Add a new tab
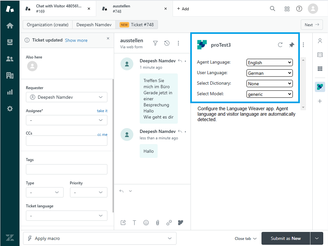The height and width of the screenshot is (246, 328). point(183,9)
